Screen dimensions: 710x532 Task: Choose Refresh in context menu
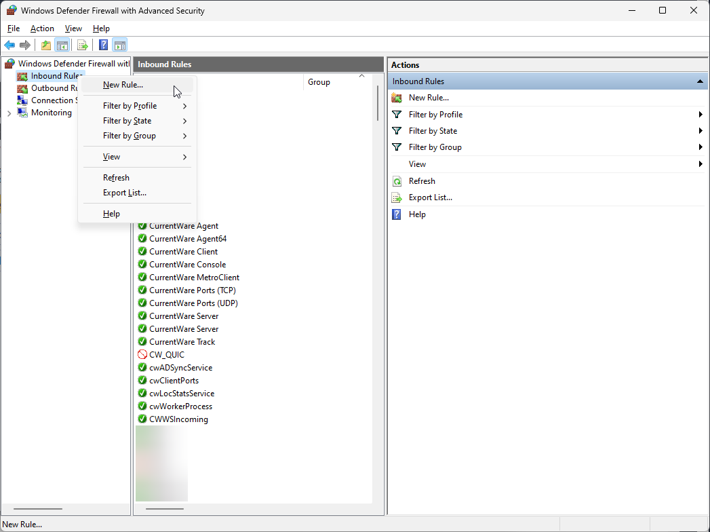point(138,178)
